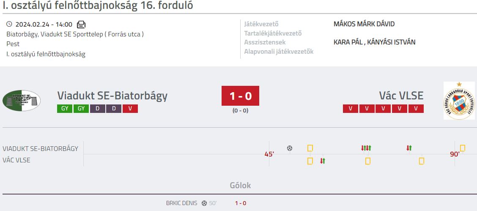This screenshot has height=211, width=477.
Task: Open the Vác VLSE club crest
Action: click(459, 100)
